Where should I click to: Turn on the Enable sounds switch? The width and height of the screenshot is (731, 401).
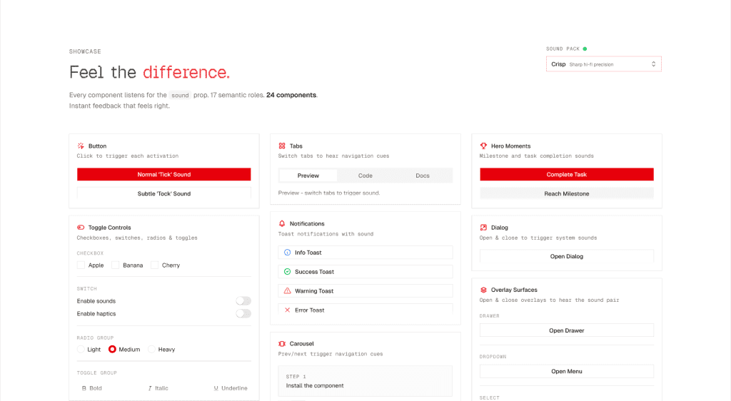click(x=243, y=301)
